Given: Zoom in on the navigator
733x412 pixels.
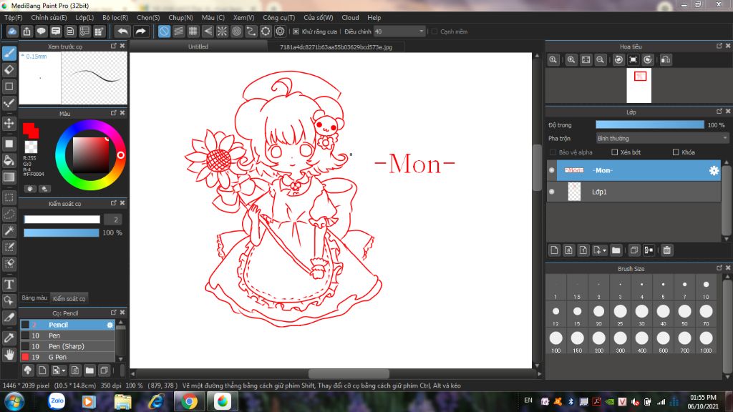Looking at the screenshot, I should click(571, 60).
